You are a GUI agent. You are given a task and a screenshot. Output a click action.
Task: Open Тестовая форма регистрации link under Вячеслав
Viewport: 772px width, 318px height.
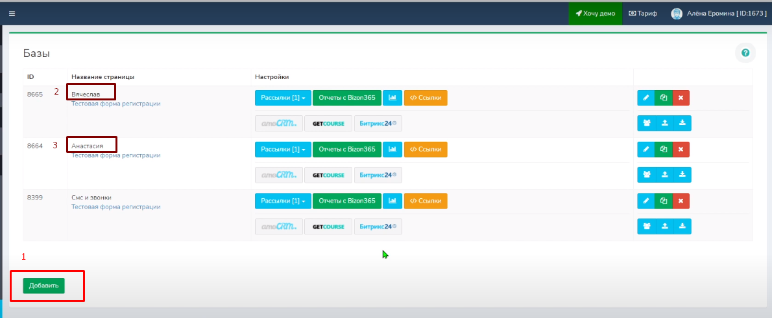pyautogui.click(x=115, y=104)
